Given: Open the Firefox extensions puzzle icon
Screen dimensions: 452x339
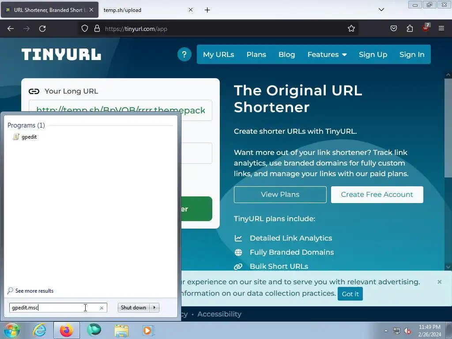Looking at the screenshot, I should click(410, 29).
